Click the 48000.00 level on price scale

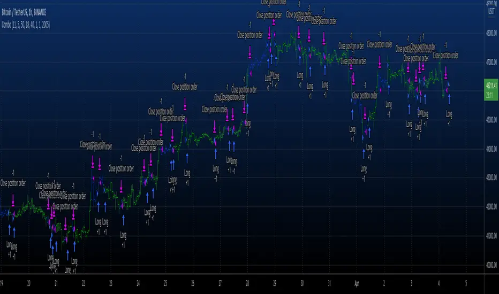[490, 33]
